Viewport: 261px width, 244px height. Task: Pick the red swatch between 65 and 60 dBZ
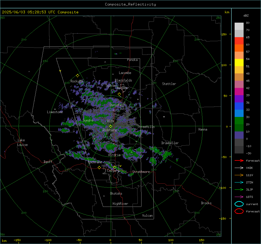coord(239,41)
